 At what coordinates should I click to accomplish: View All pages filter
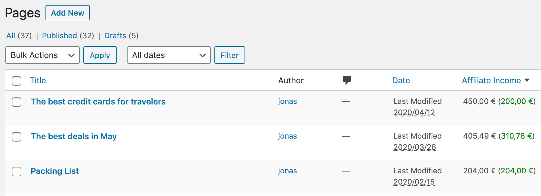(x=11, y=36)
